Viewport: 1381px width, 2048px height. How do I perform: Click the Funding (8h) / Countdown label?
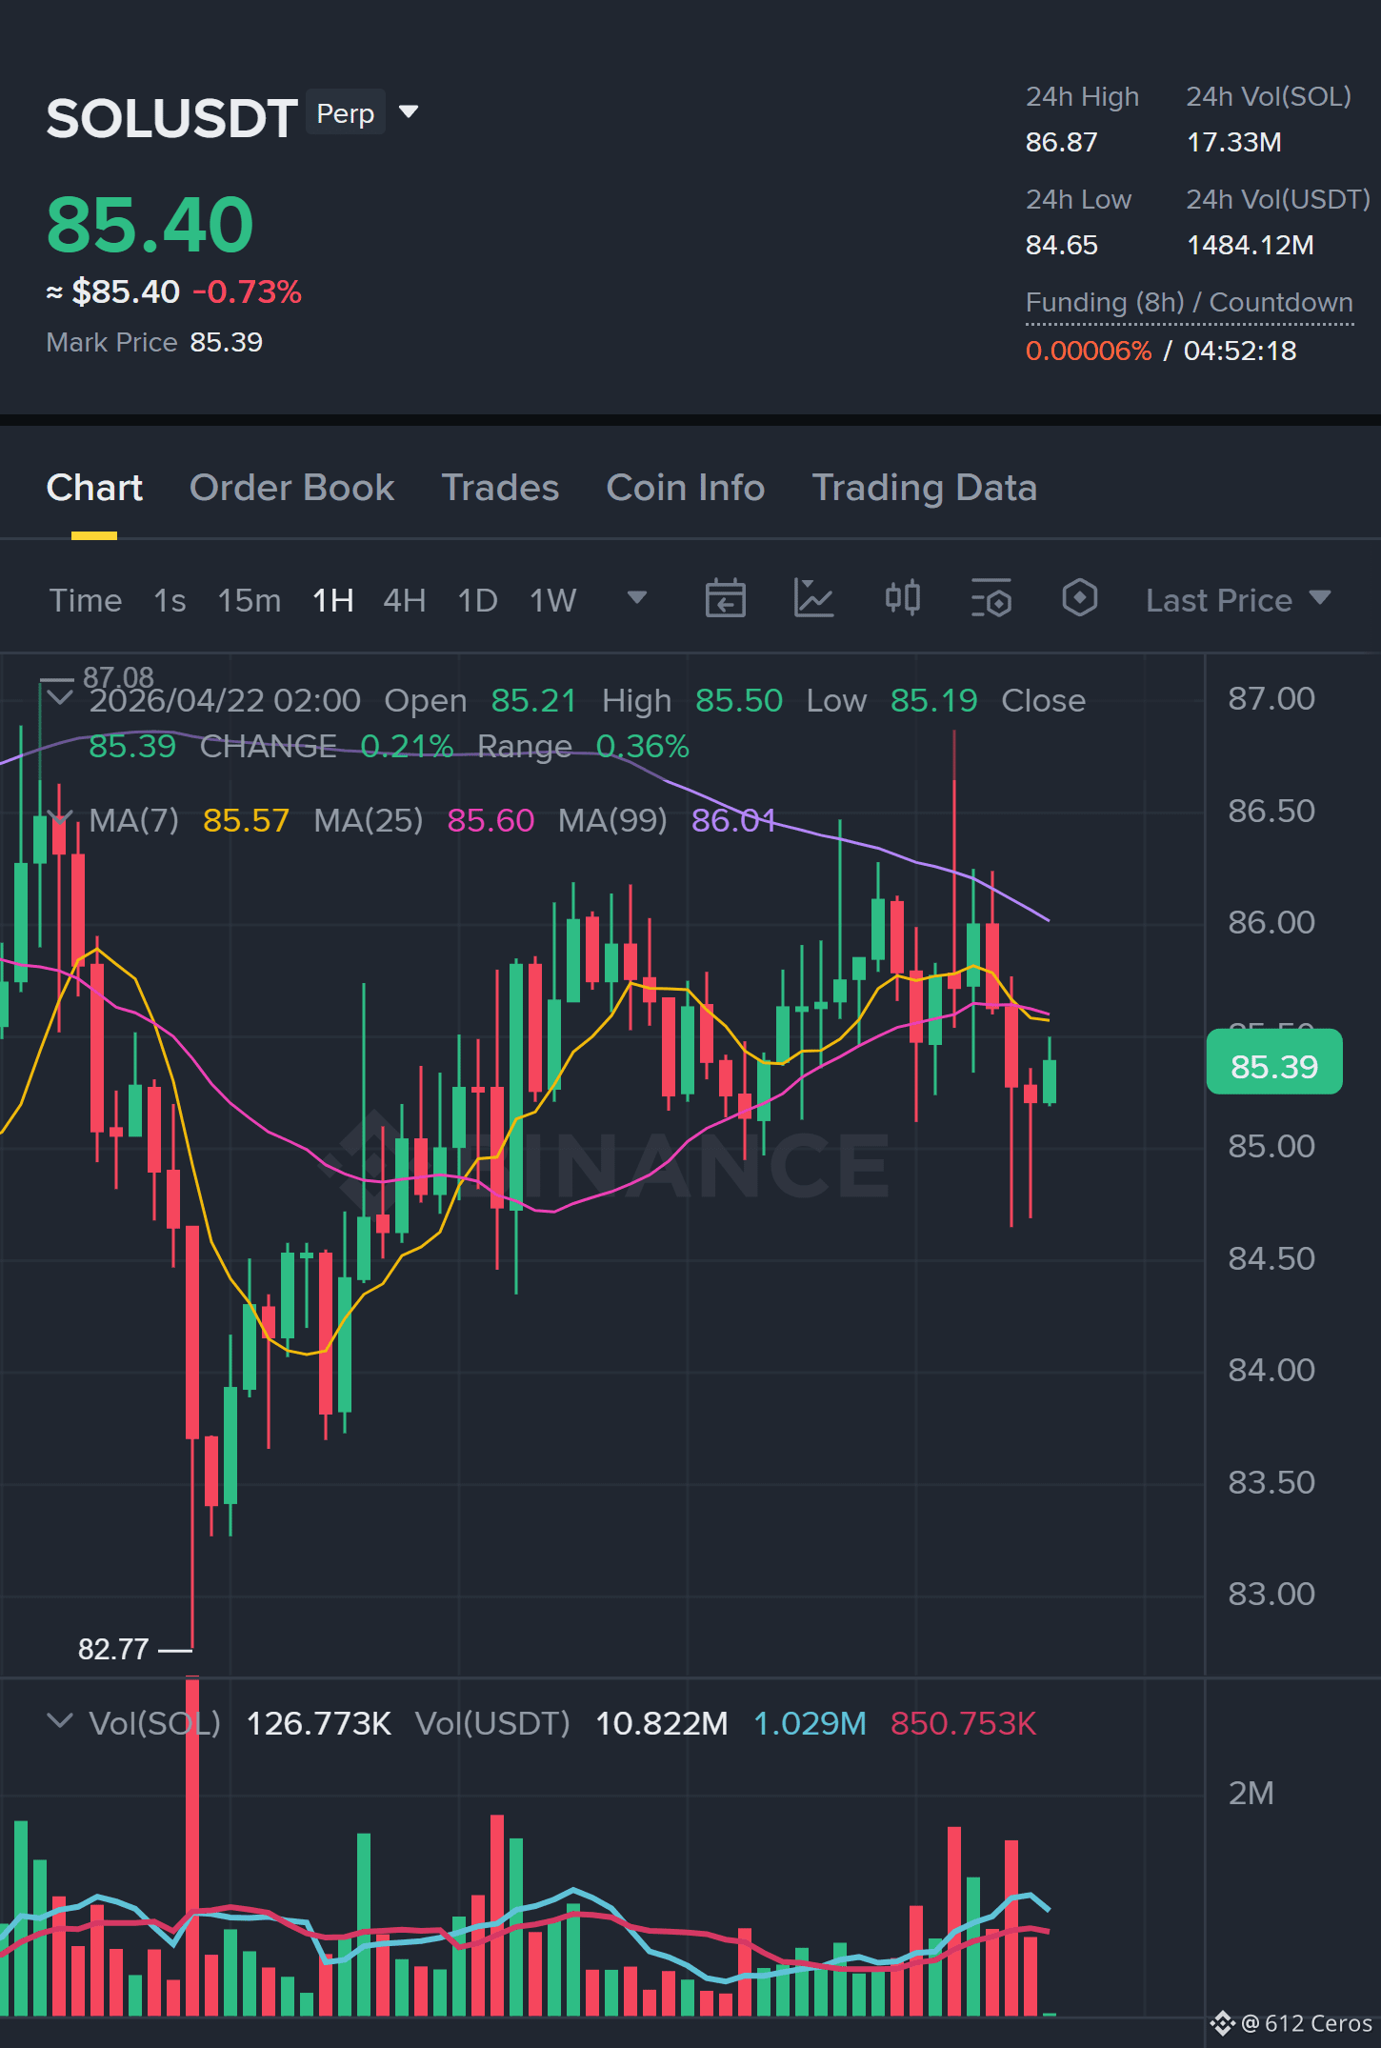tap(1189, 303)
